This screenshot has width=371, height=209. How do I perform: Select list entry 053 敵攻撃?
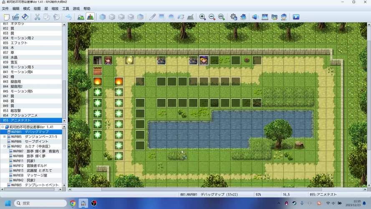(31, 111)
